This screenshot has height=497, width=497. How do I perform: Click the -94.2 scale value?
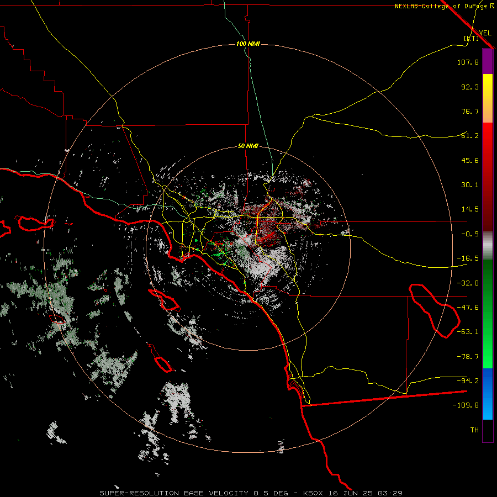(x=468, y=381)
